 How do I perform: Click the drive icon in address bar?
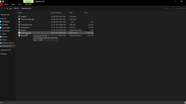[10, 8]
